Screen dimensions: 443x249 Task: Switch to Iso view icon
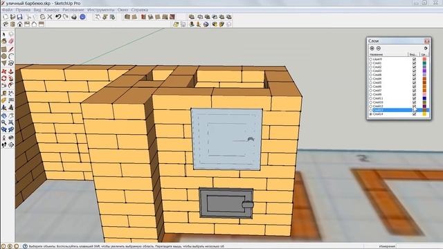[x=6, y=24]
